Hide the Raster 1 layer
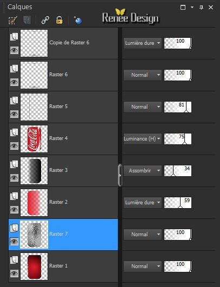The width and height of the screenshot is (220, 287). tap(14, 273)
